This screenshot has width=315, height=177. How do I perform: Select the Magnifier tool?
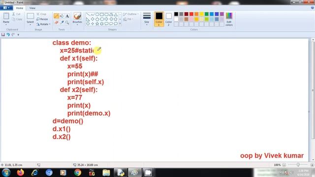coord(67,22)
